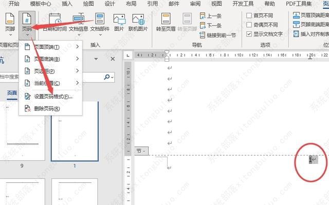
Task: Click the 节 - section footer tag
Action: coord(141,151)
